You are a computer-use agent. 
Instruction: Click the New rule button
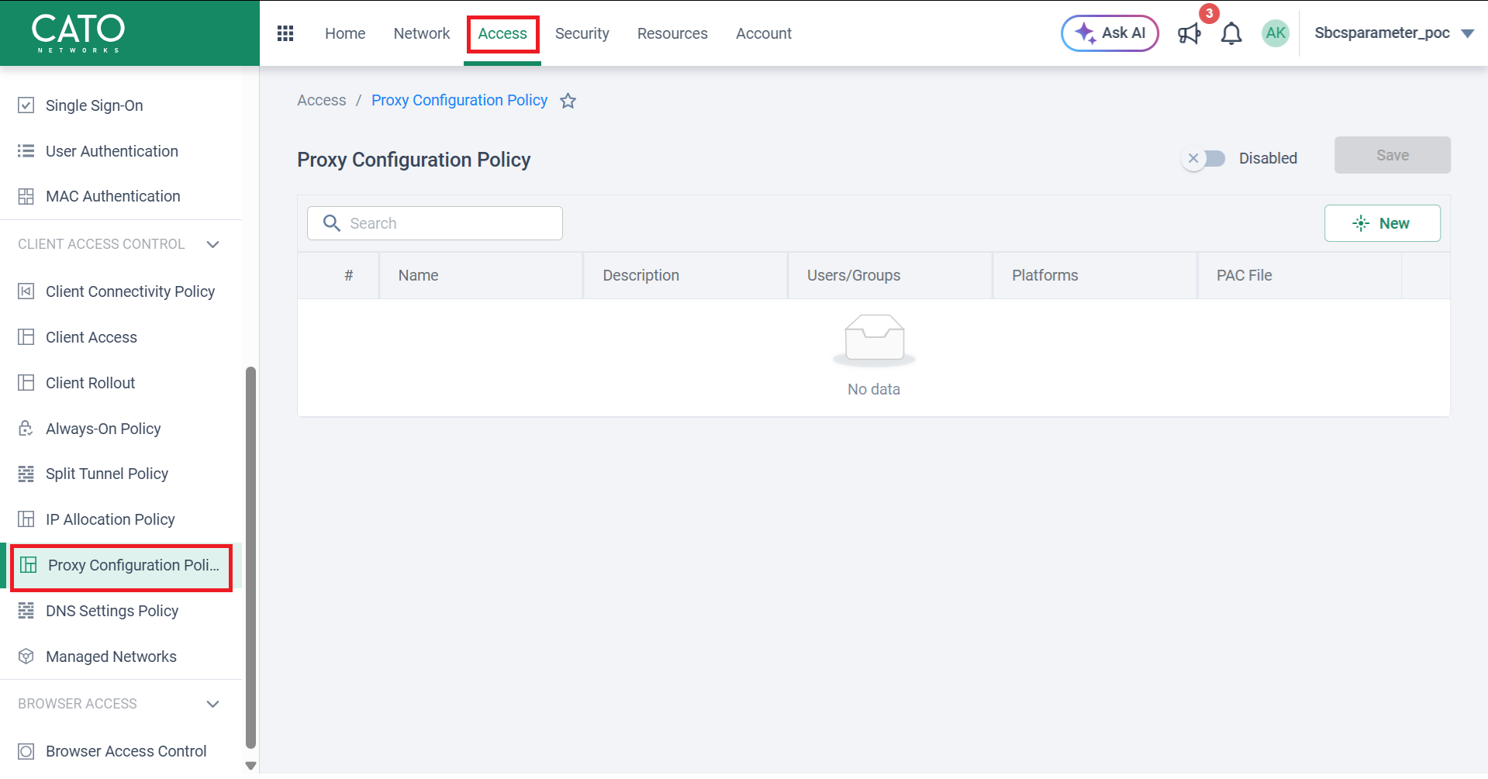coord(1382,223)
